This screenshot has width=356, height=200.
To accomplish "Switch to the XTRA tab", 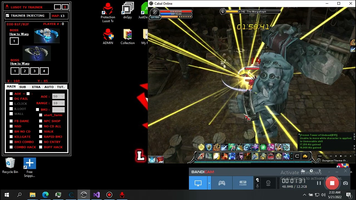I will coord(36,87).
